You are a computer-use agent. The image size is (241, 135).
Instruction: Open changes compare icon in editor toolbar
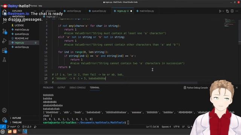(x=227, y=11)
